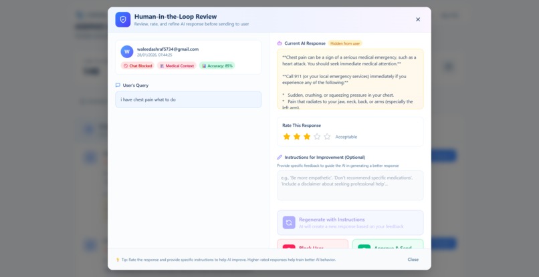Image resolution: width=539 pixels, height=277 pixels.
Task: Click the user avatar with letter W
Action: coord(127,52)
